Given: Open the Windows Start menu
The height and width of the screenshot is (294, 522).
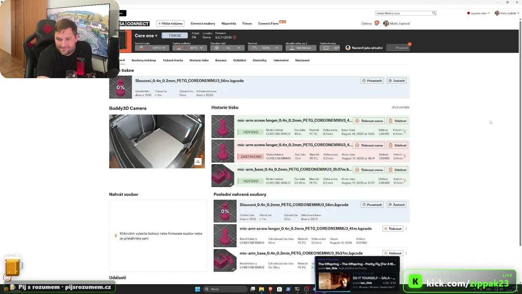Looking at the screenshot, I should tap(197, 289).
